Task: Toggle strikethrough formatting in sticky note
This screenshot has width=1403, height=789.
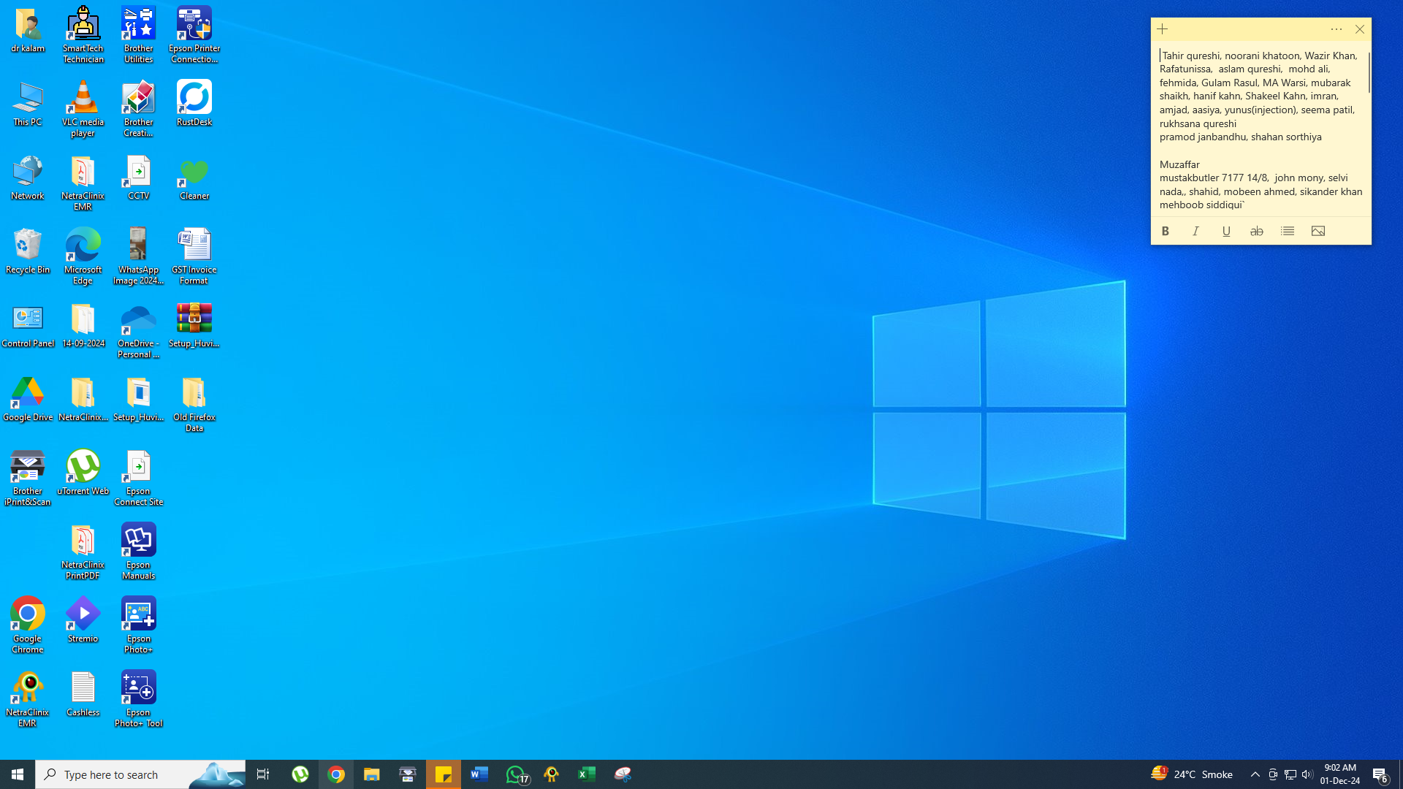Action: point(1257,231)
